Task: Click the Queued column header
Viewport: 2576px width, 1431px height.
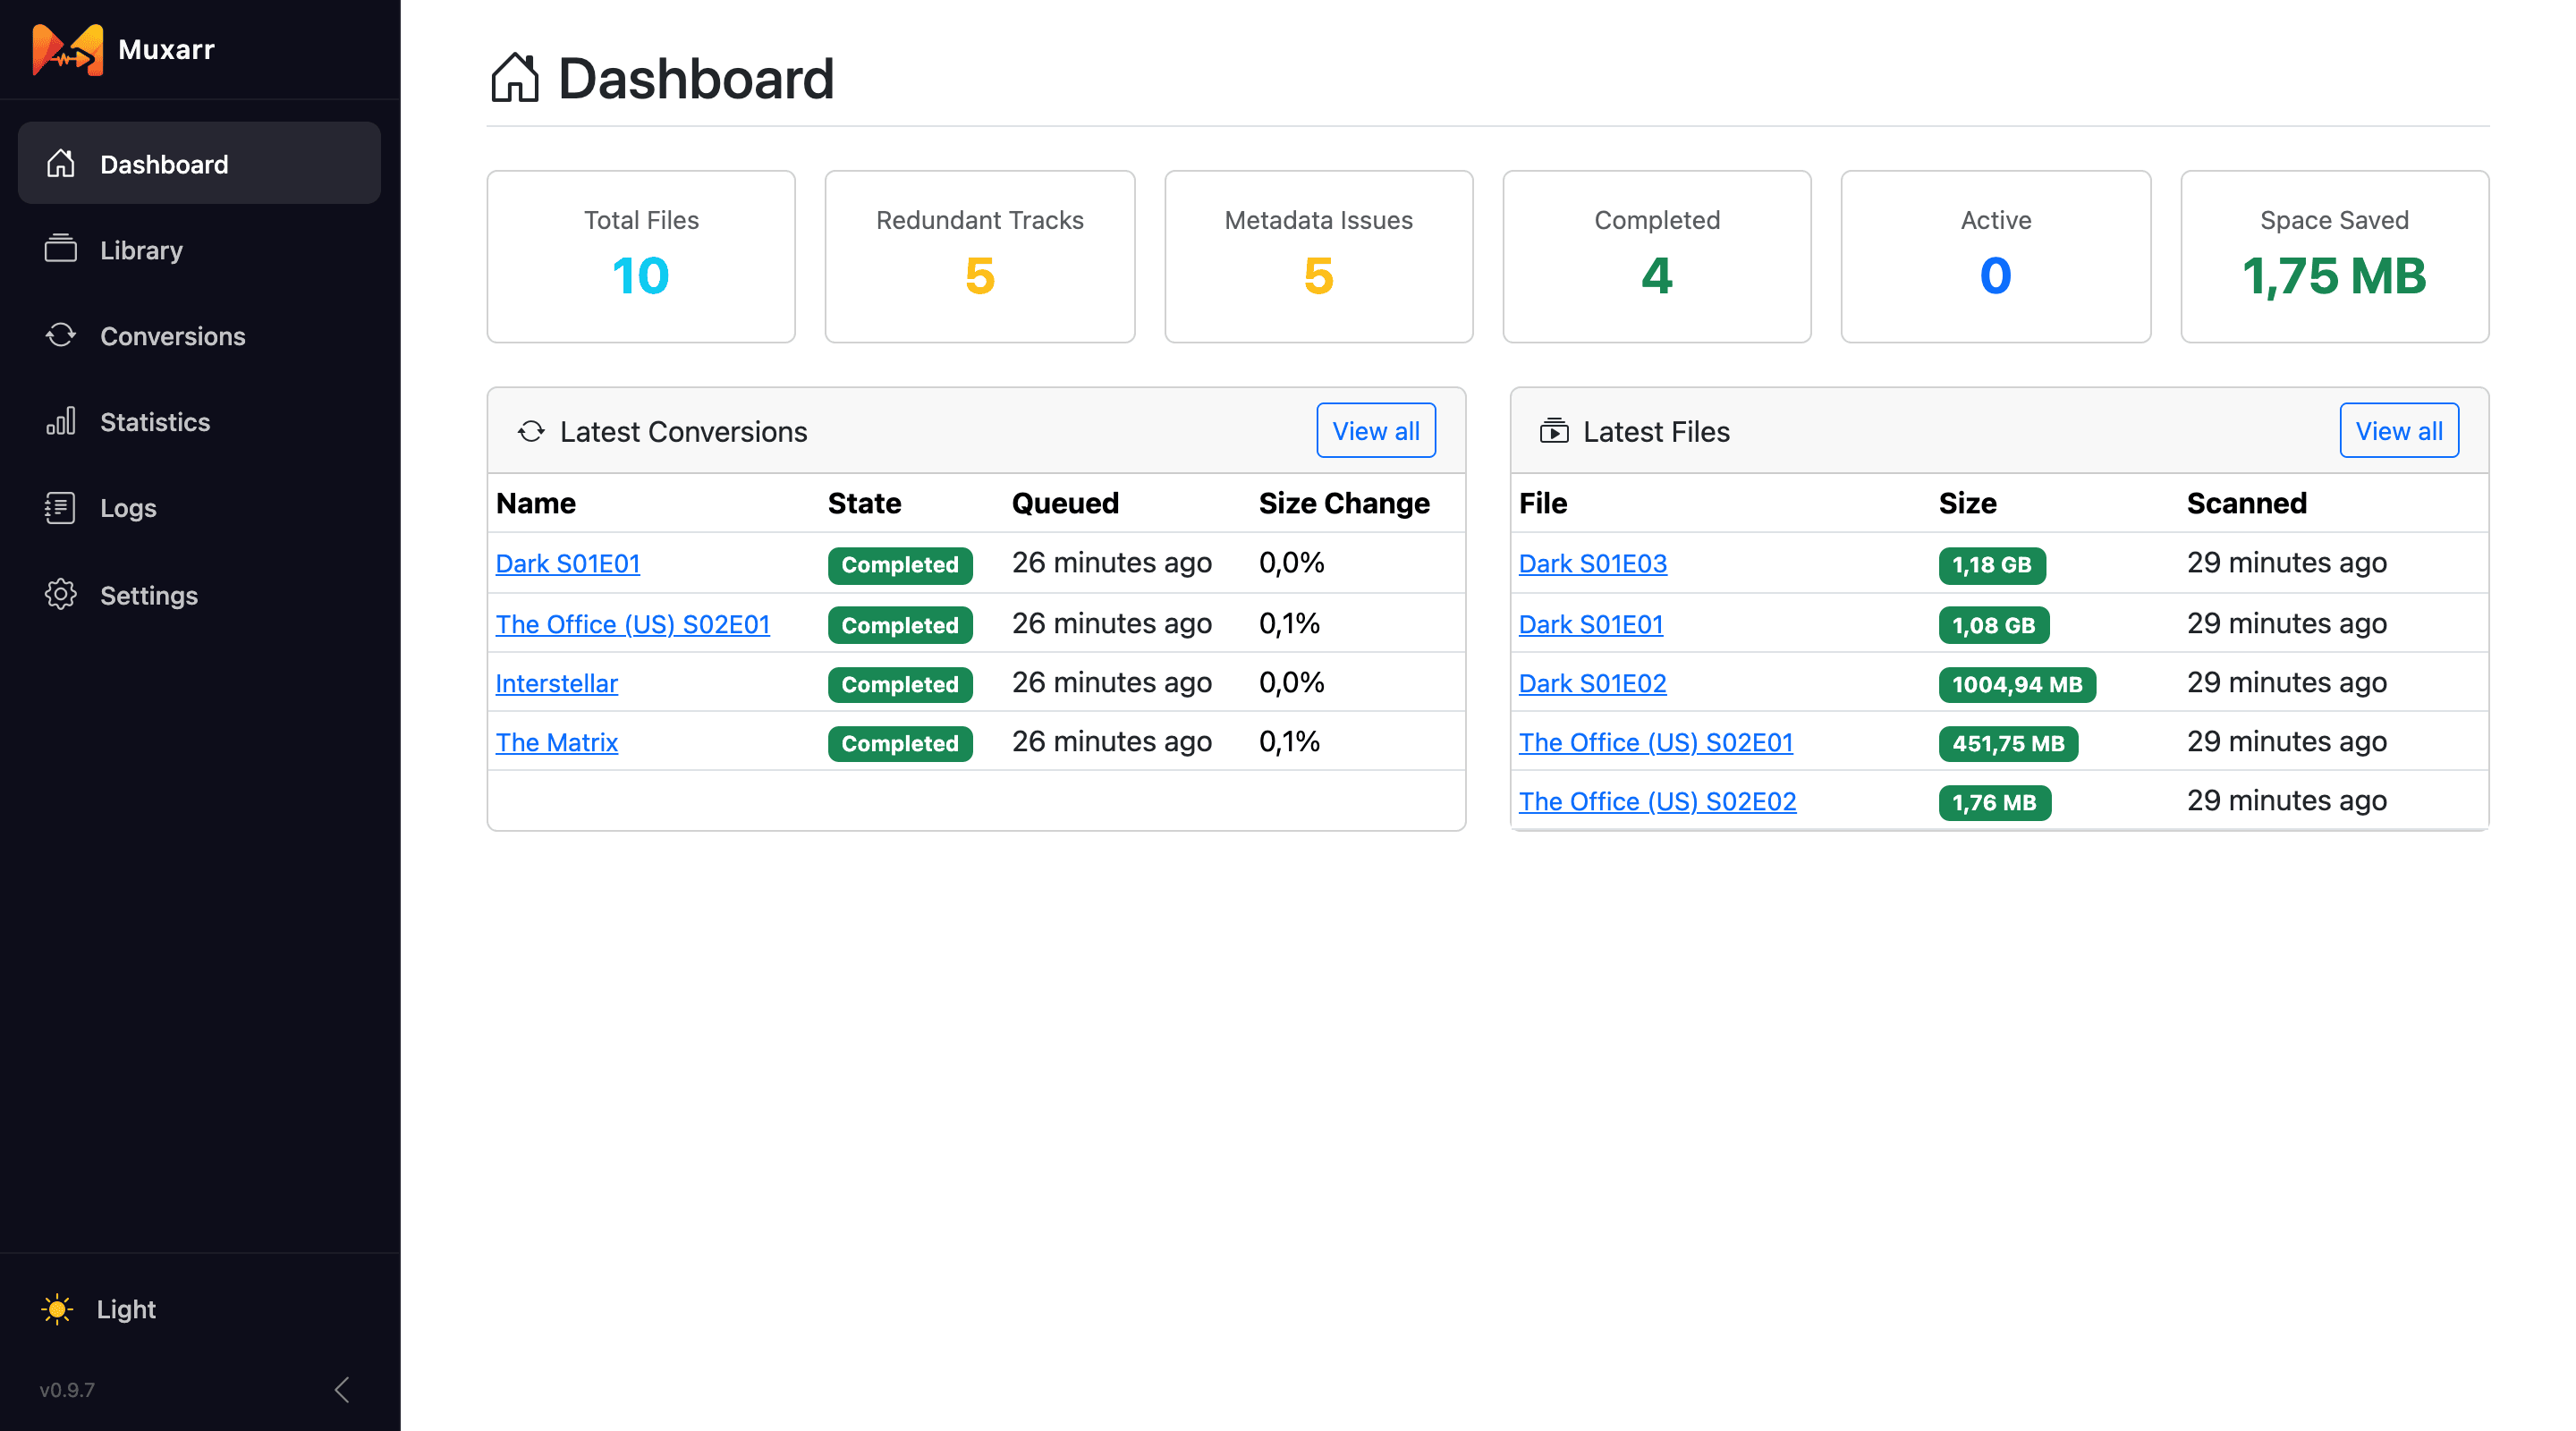Action: (1065, 503)
